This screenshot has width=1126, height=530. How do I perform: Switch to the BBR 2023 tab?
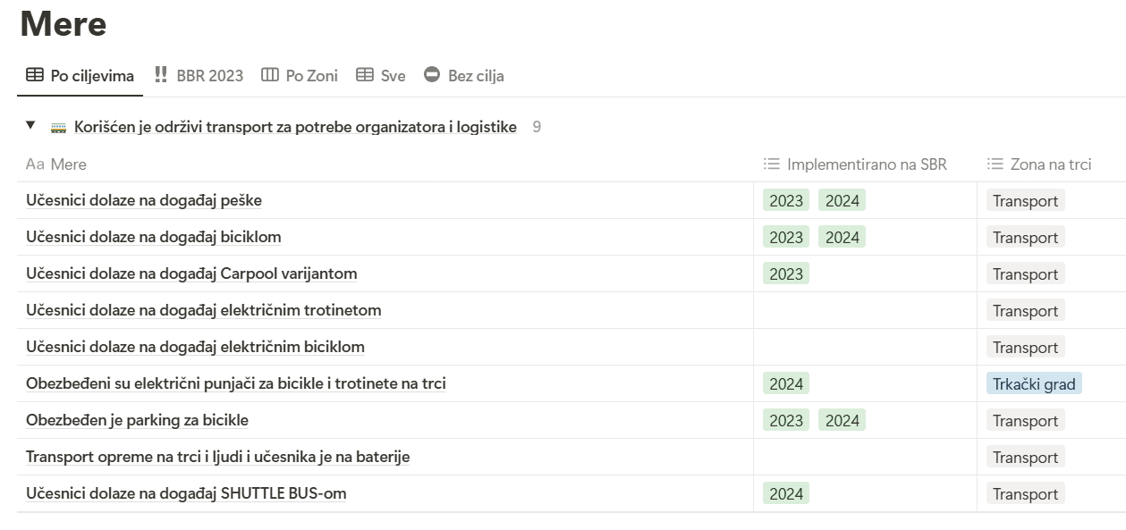coord(199,76)
